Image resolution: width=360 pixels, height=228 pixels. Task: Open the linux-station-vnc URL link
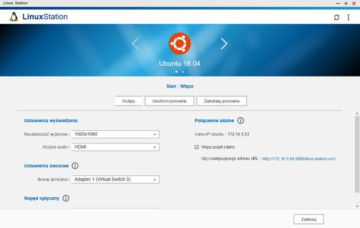[x=299, y=159]
